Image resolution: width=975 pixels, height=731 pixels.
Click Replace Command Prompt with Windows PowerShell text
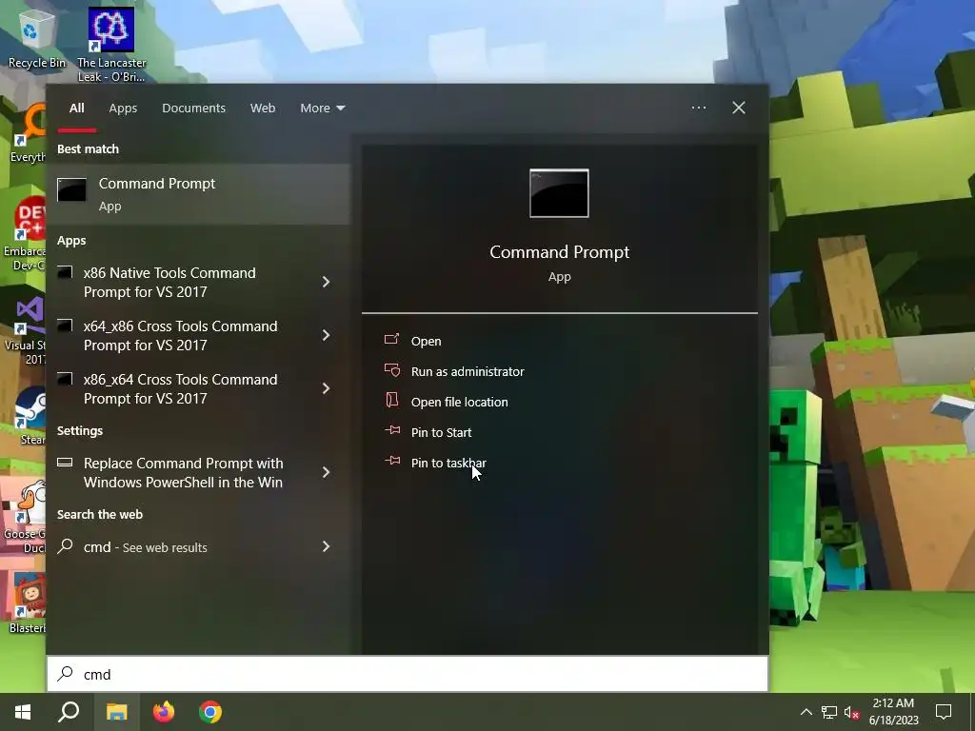coord(184,472)
